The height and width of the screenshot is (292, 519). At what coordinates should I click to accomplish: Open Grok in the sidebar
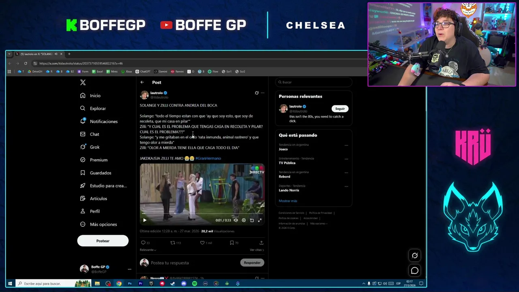(x=90, y=147)
